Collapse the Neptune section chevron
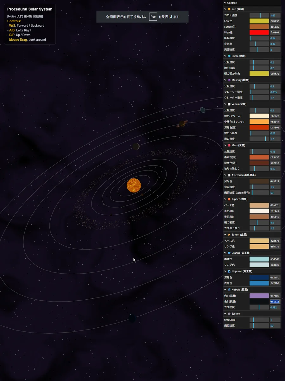 pos(225,271)
